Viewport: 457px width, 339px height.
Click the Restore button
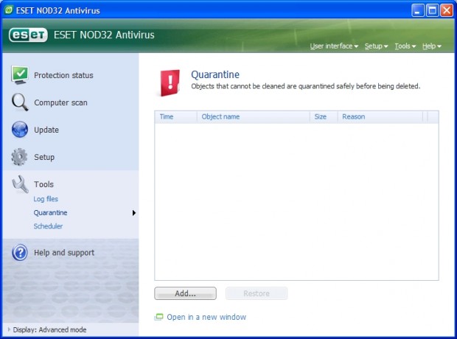point(257,293)
